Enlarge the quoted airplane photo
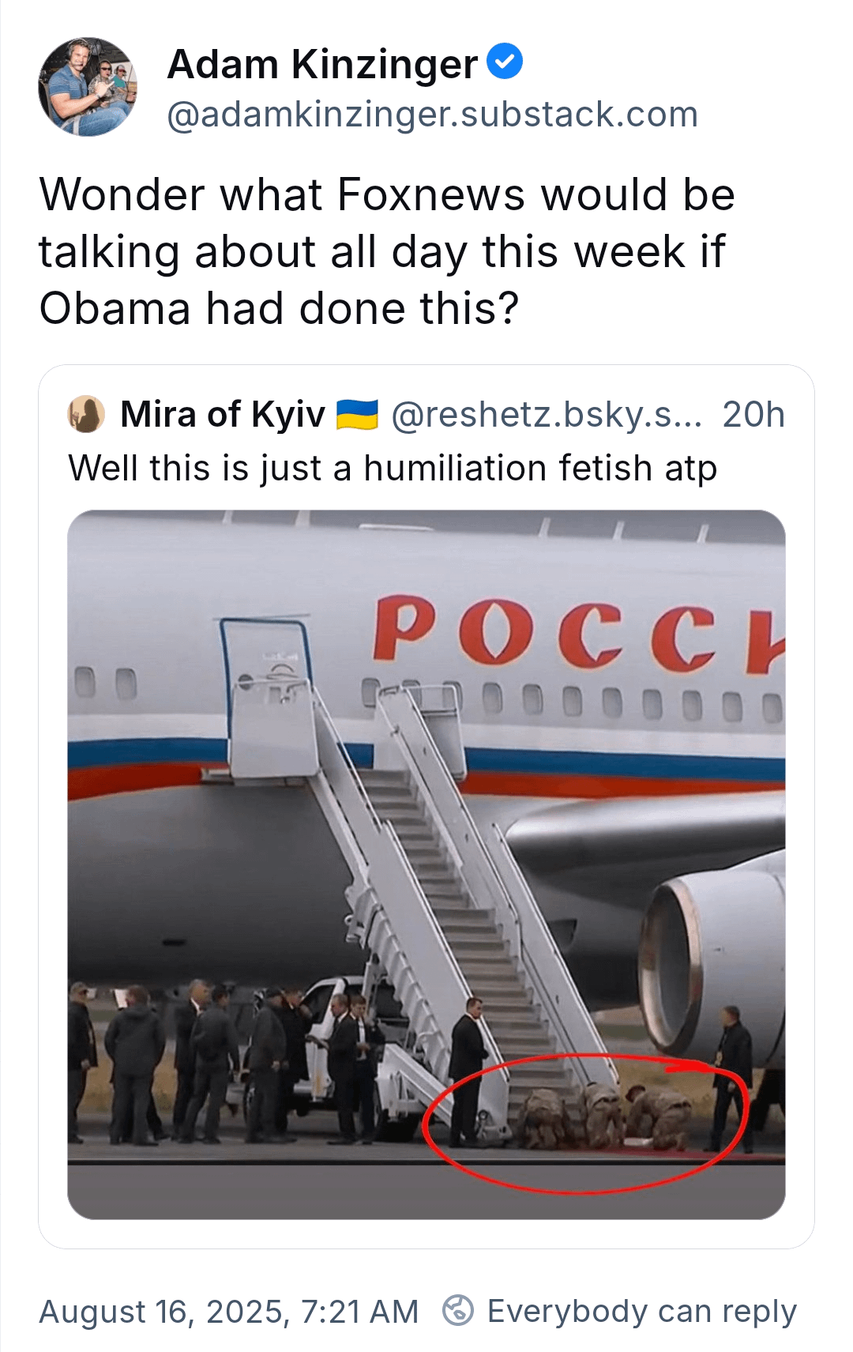This screenshot has height=1352, width=853. click(426, 864)
